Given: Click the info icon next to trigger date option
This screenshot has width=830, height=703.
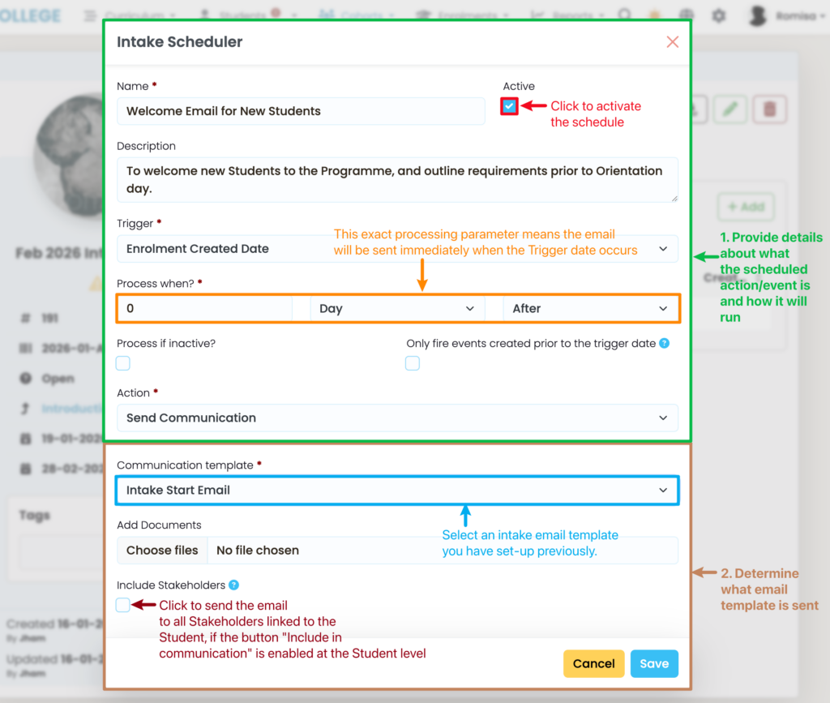Looking at the screenshot, I should 664,343.
